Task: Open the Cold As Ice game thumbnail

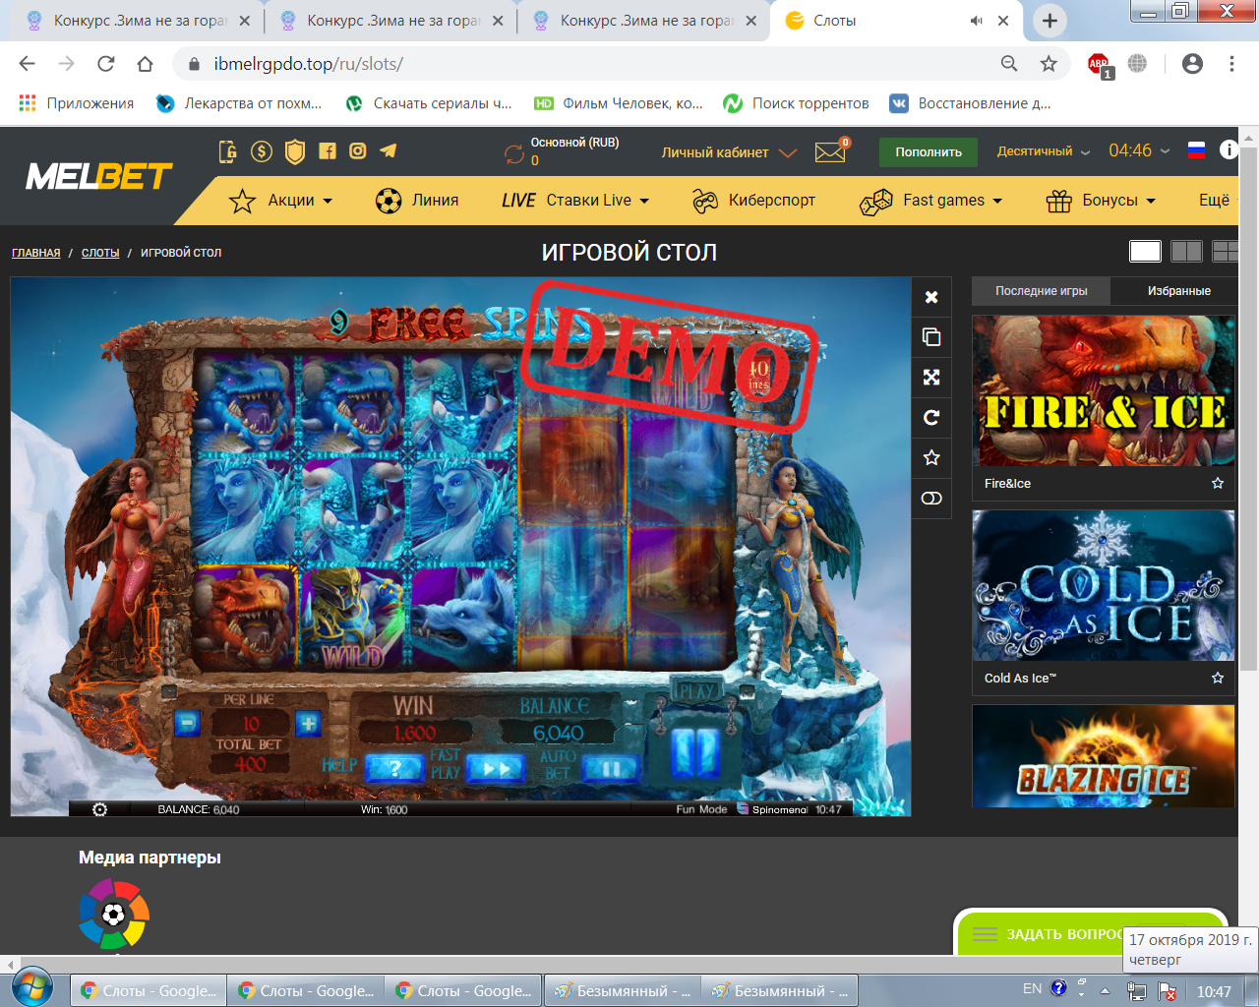Action: 1104,585
